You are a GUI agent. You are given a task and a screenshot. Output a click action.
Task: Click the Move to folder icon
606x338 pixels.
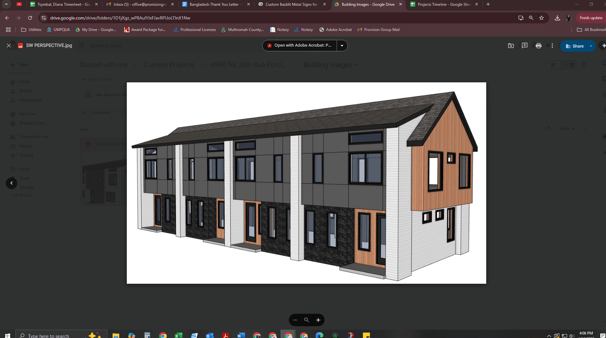coord(511,46)
